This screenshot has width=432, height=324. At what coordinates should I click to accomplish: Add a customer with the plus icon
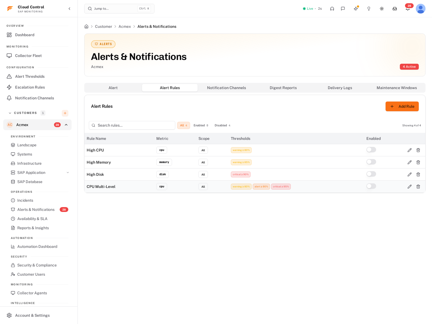[65, 113]
